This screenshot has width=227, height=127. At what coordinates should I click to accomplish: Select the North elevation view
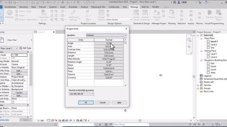[x=213, y=67]
